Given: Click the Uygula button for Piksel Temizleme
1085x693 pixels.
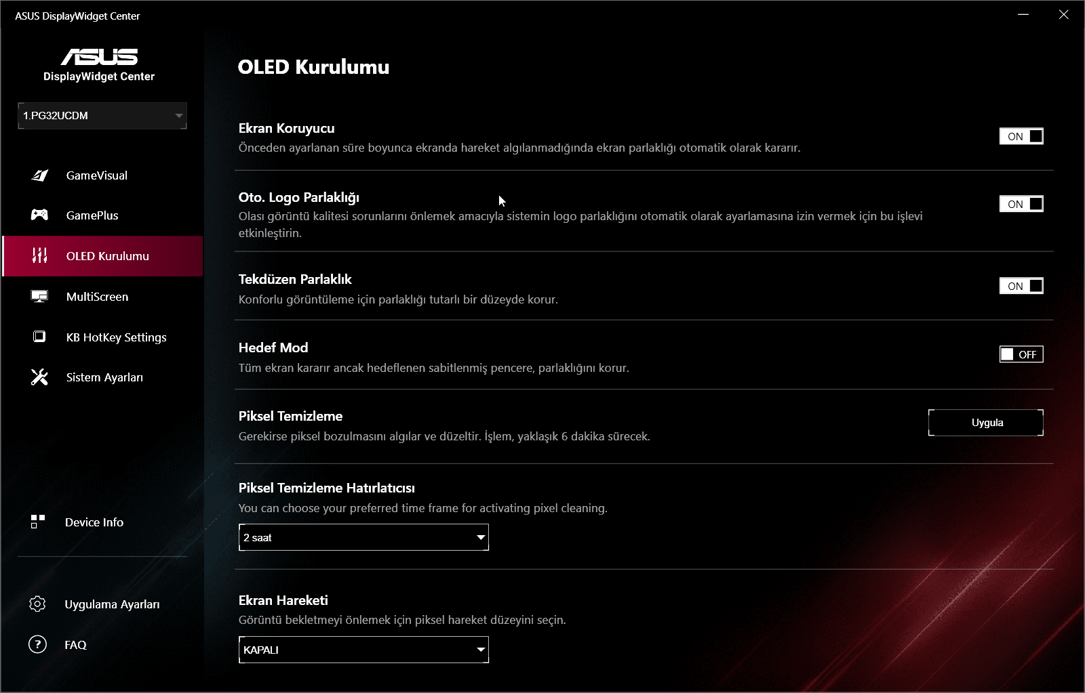Looking at the screenshot, I should tap(986, 423).
